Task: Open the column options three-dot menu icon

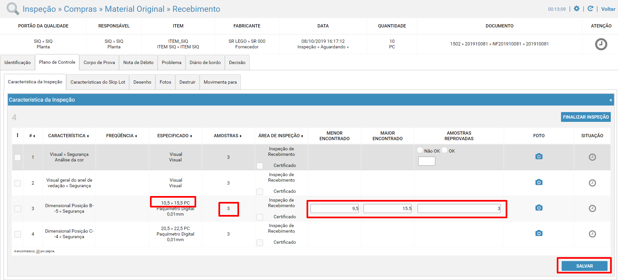Action: pos(17,135)
